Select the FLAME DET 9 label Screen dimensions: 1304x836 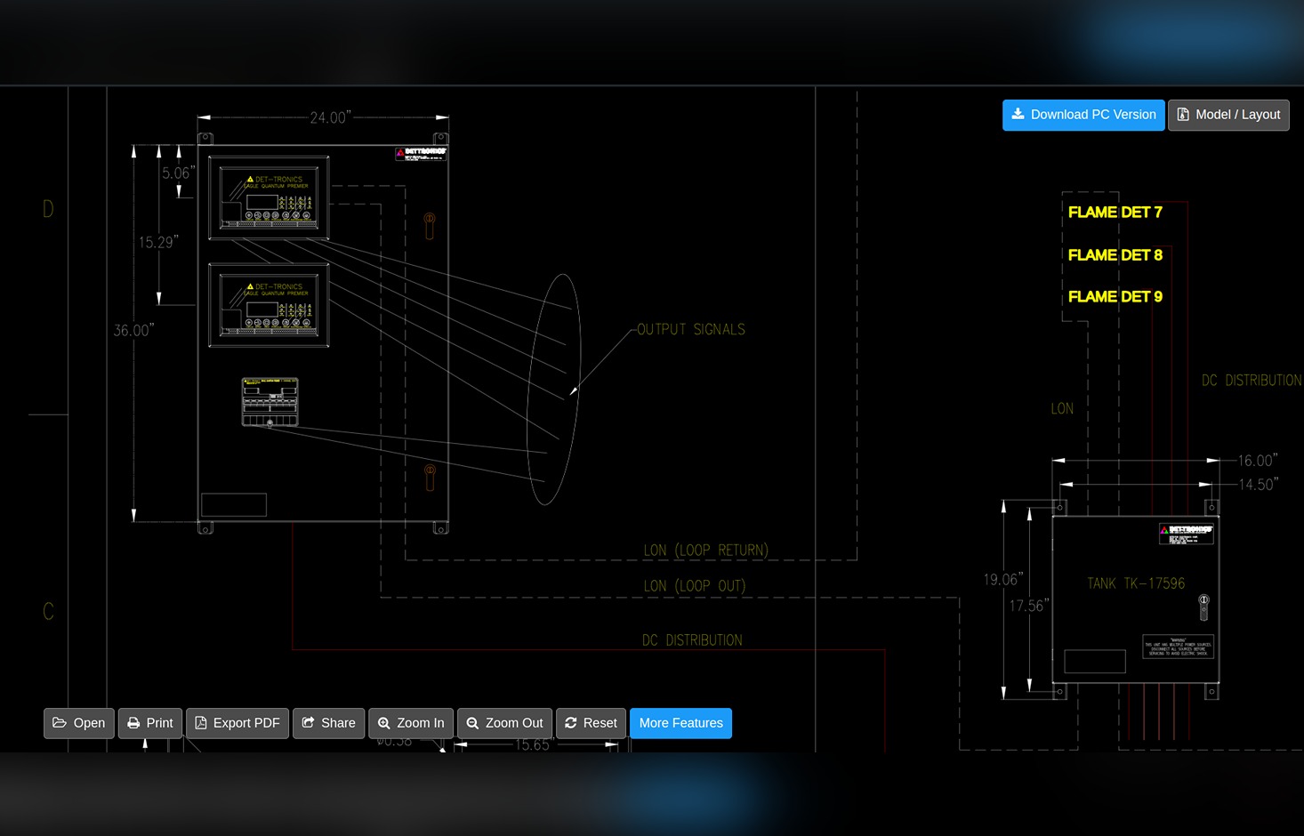(1115, 297)
